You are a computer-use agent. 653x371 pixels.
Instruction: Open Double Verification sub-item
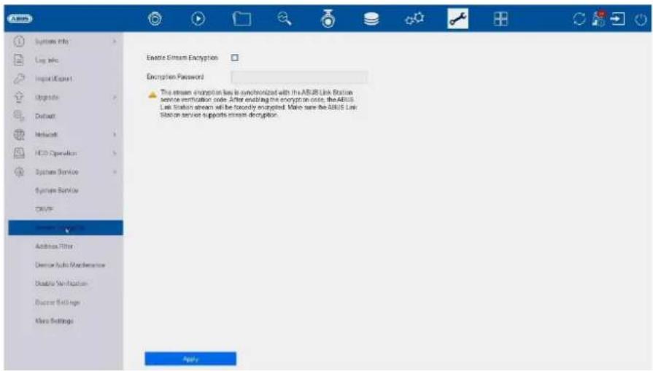point(61,284)
